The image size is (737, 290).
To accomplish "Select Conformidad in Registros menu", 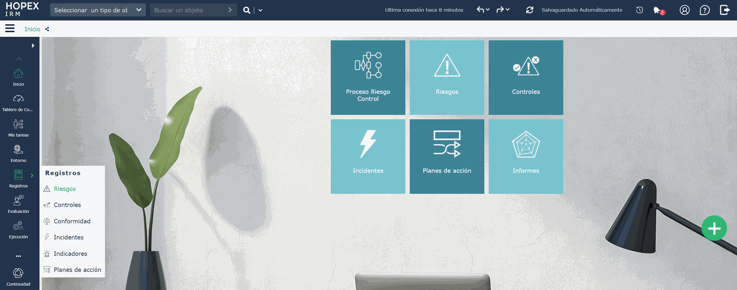I will coord(72,221).
